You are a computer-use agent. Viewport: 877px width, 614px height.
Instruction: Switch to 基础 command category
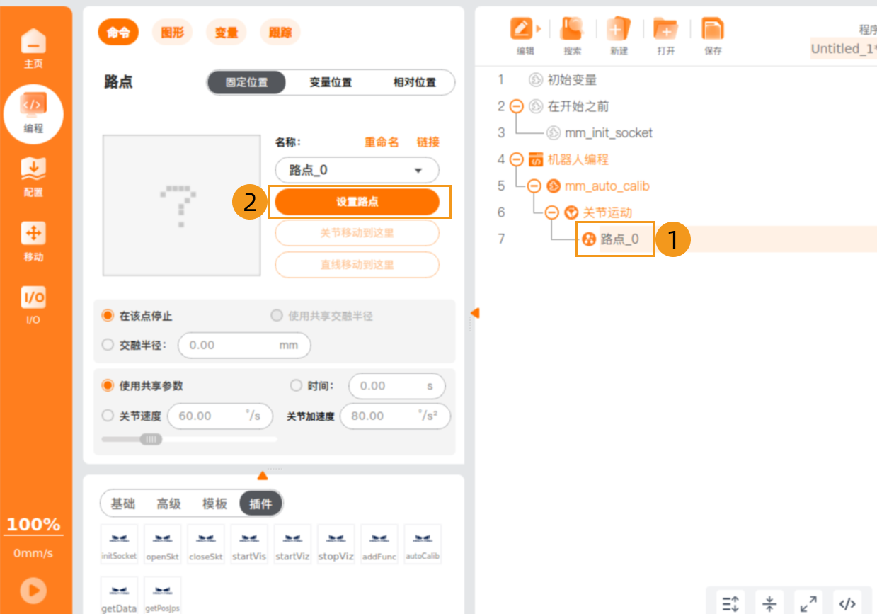pos(123,504)
